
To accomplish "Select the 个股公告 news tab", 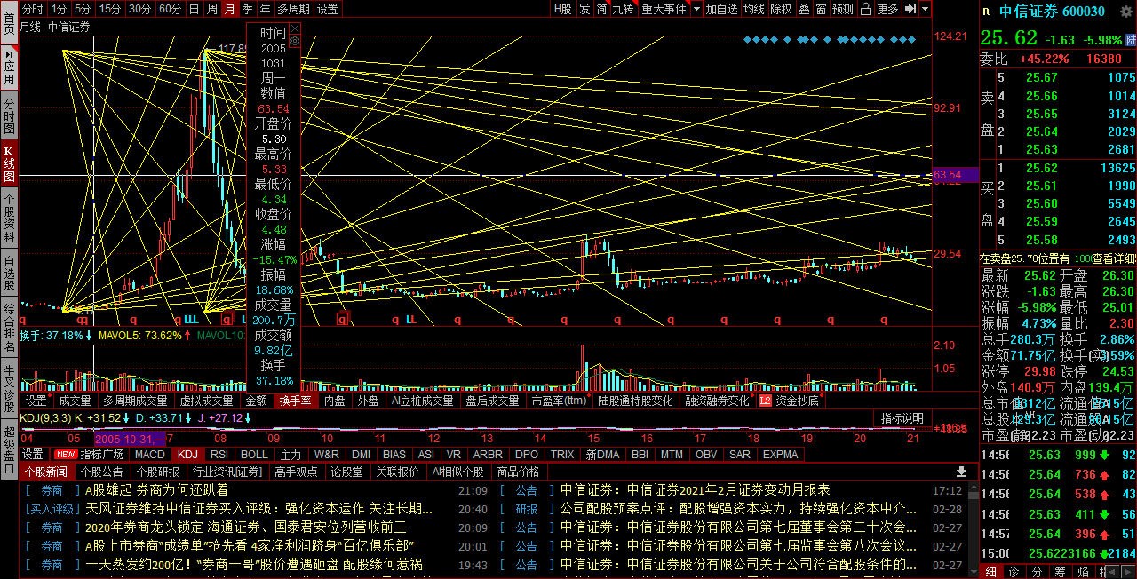I will [x=101, y=472].
